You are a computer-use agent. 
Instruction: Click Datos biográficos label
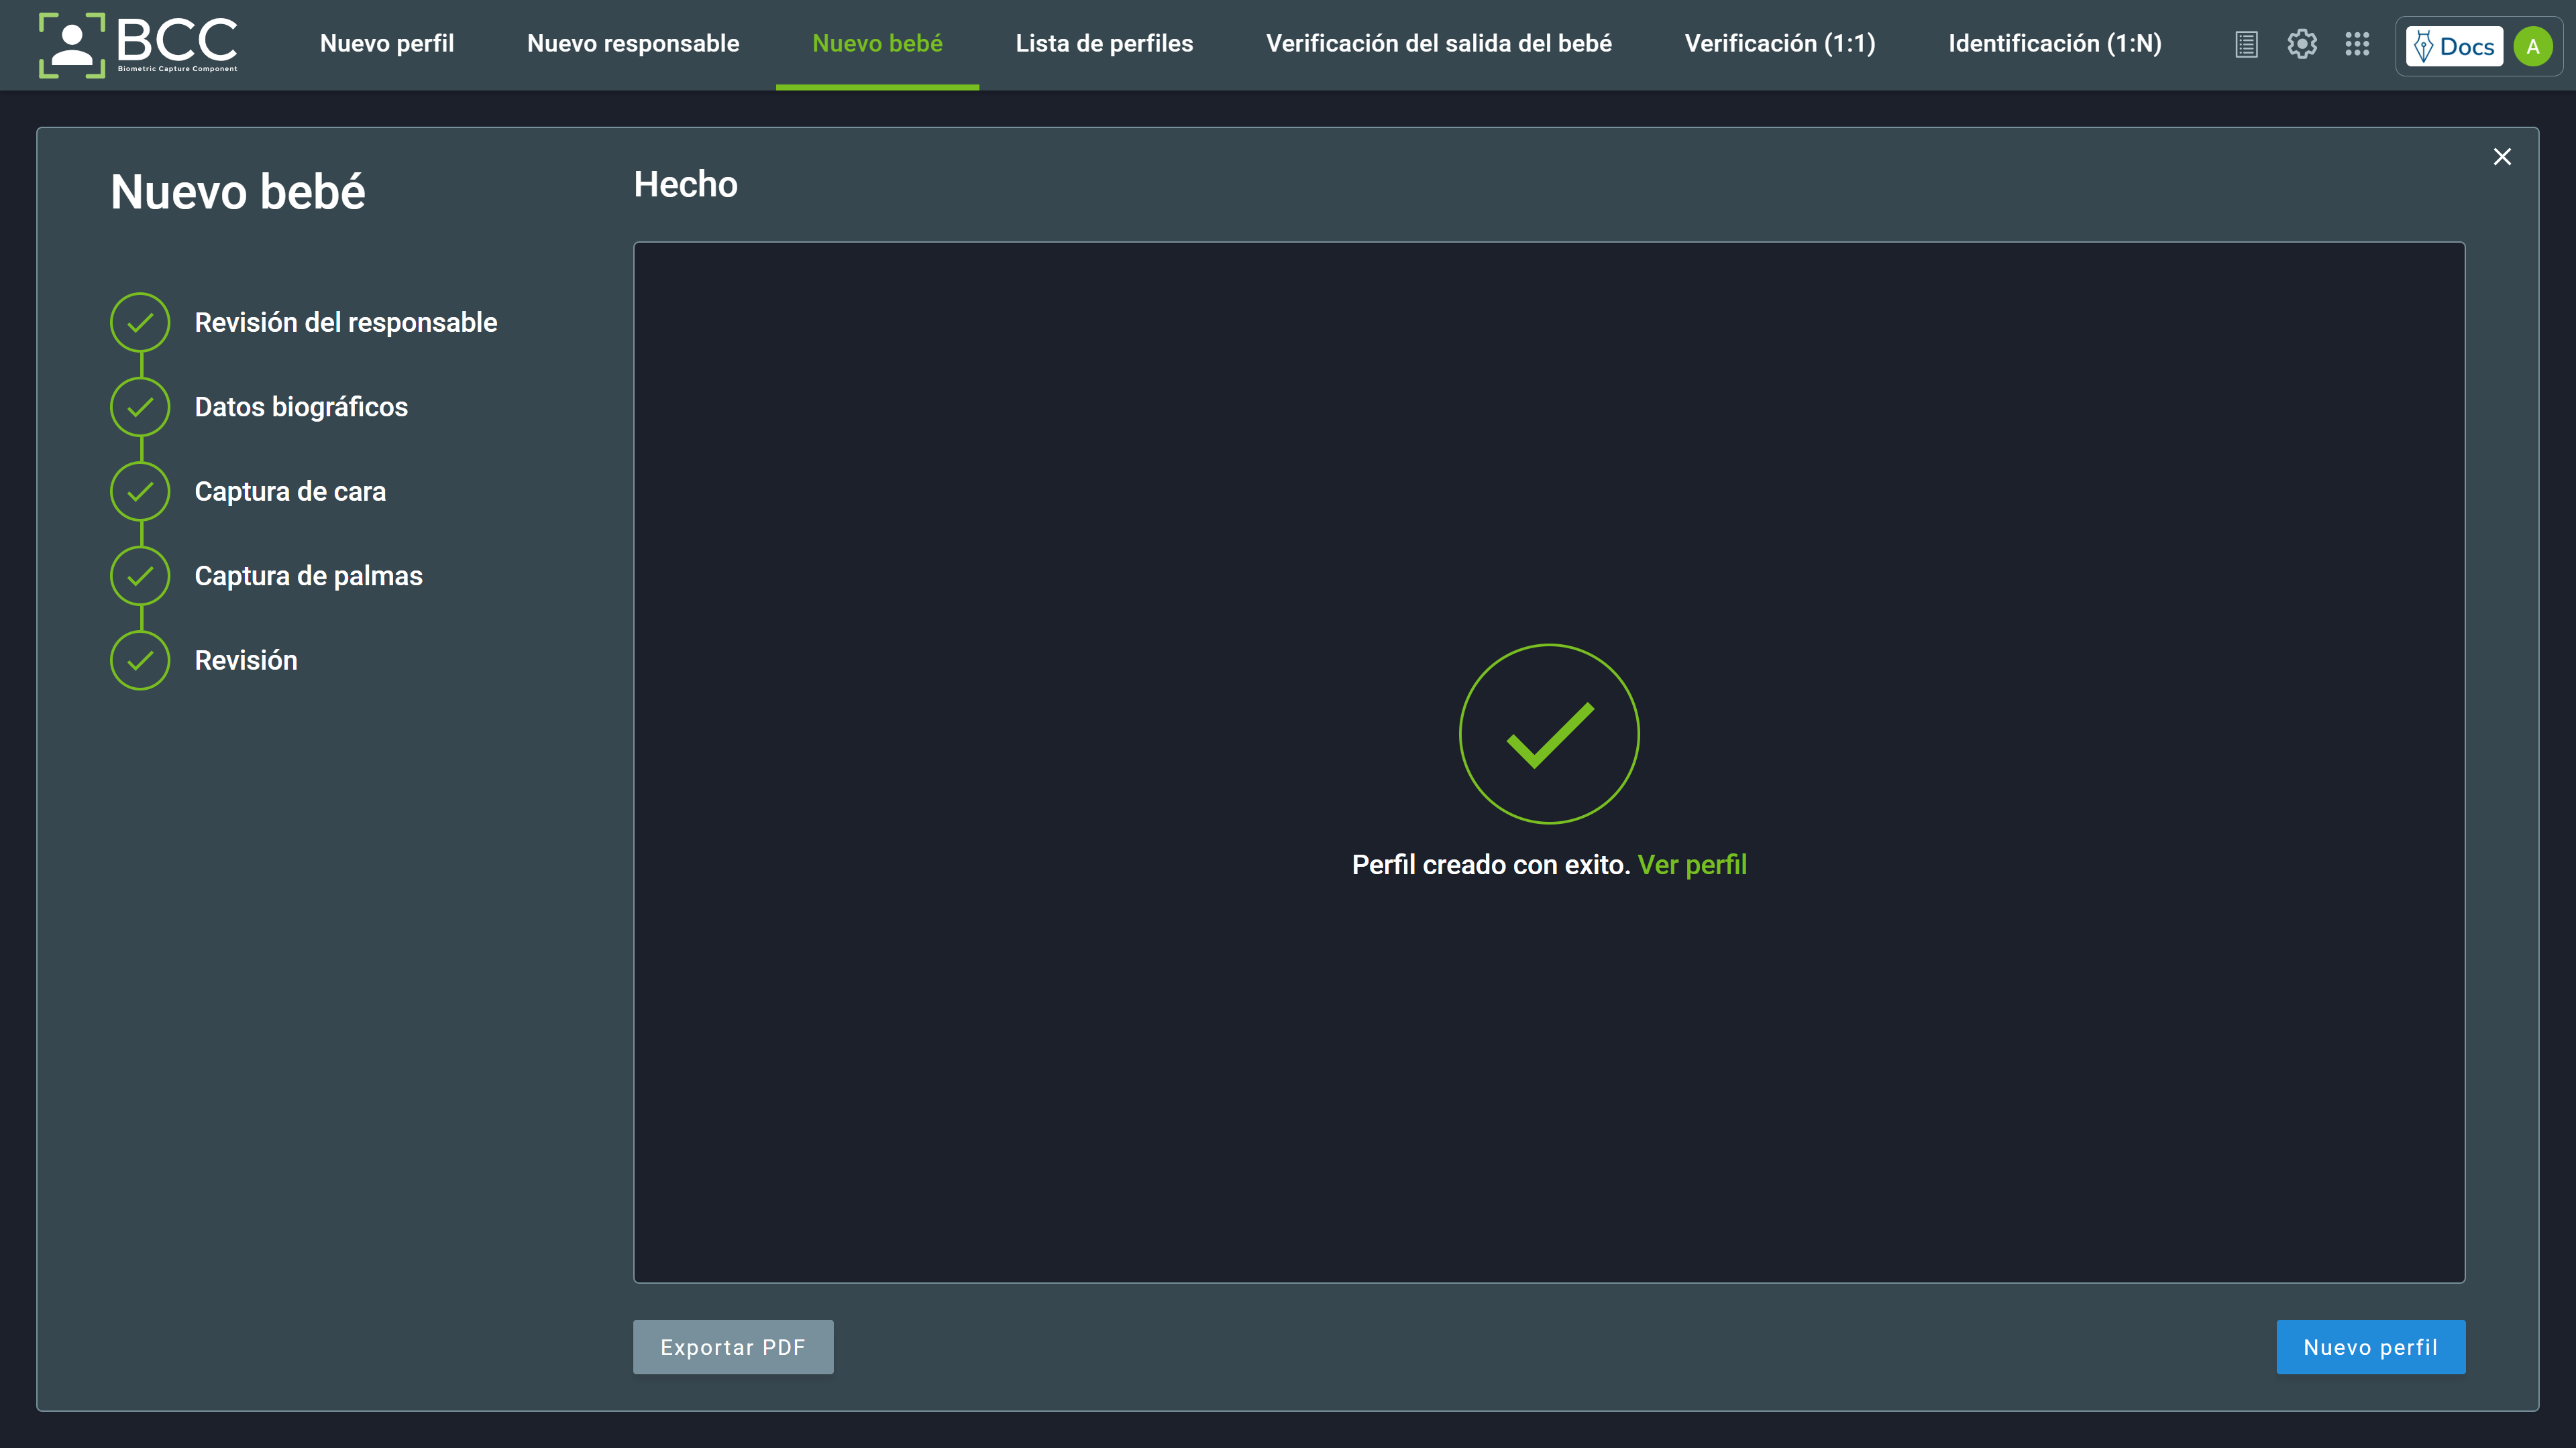[x=301, y=407]
